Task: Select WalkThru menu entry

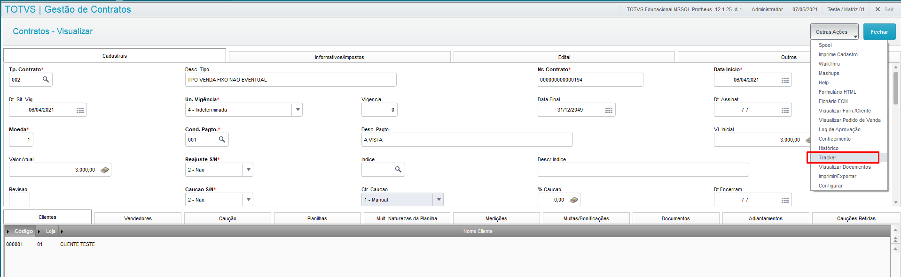Action: coord(849,64)
